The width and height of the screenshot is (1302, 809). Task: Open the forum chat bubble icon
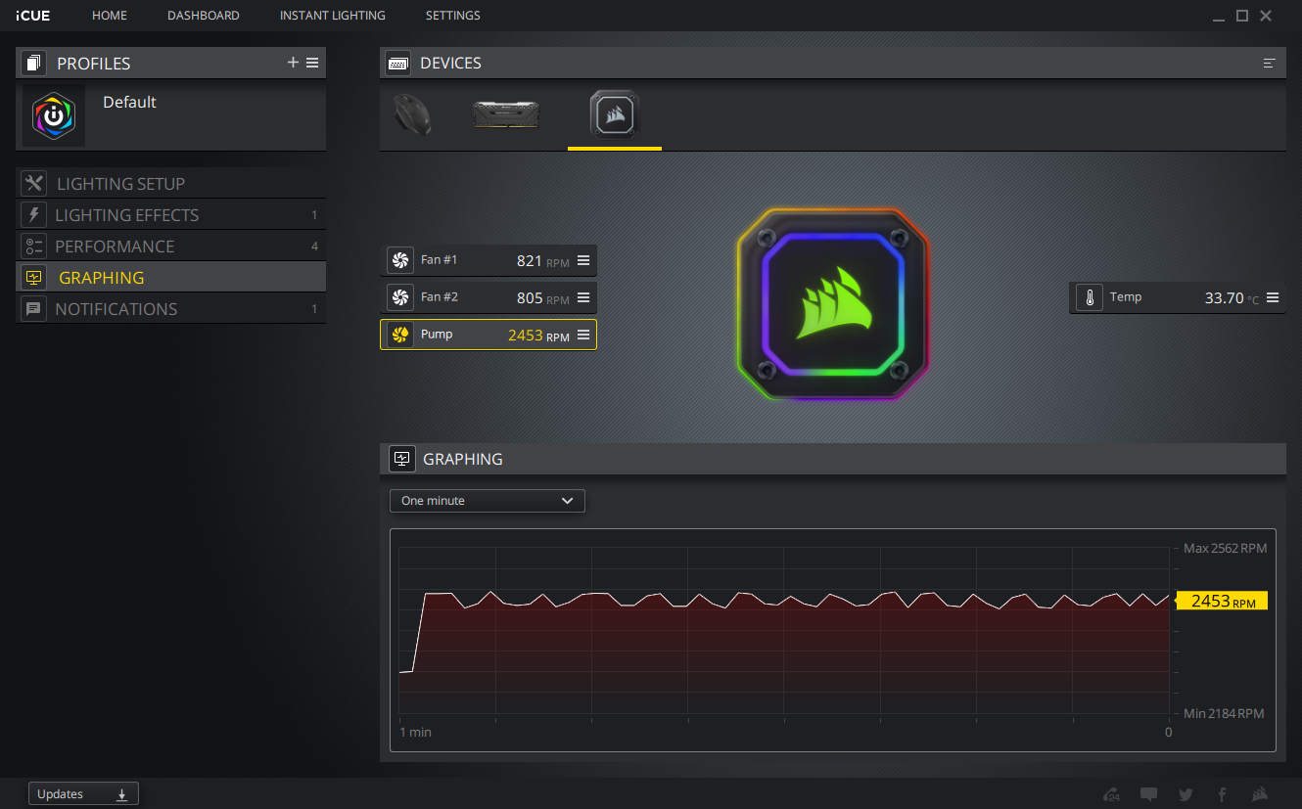(1148, 794)
